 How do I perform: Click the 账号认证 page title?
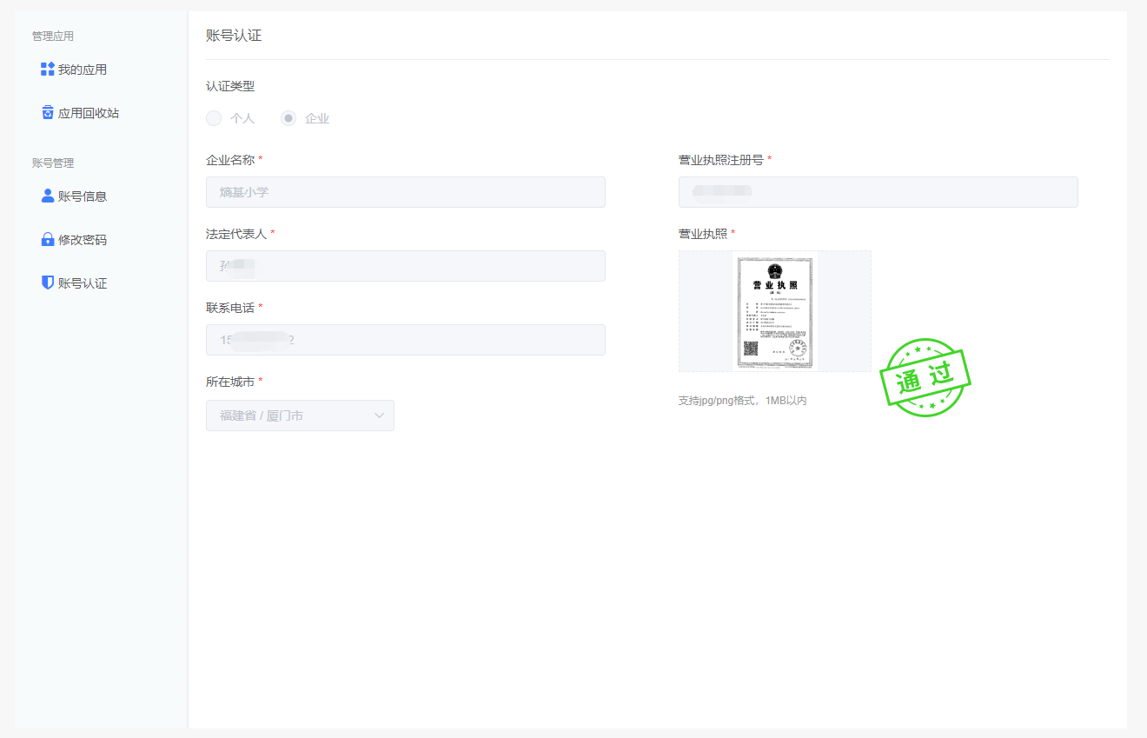[x=232, y=36]
